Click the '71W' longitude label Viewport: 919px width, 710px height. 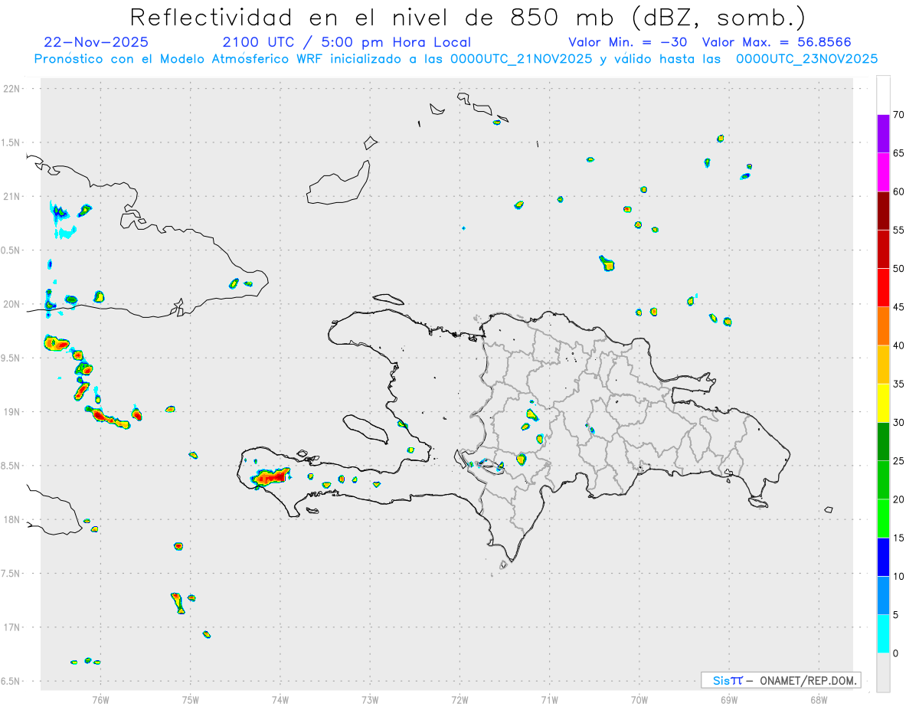(549, 699)
